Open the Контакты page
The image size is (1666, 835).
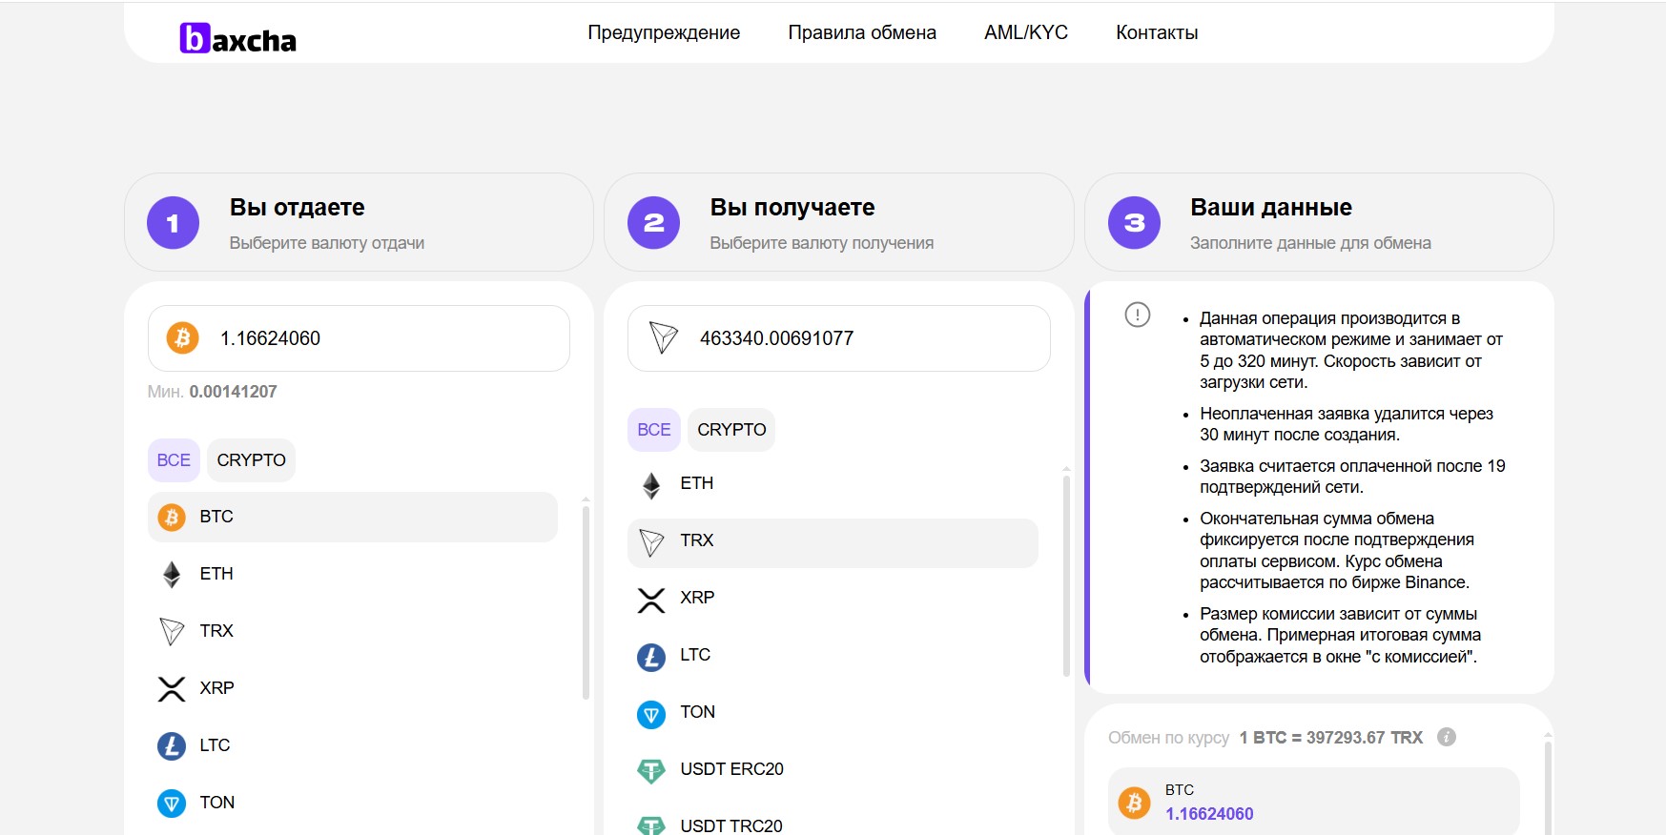[x=1157, y=32]
